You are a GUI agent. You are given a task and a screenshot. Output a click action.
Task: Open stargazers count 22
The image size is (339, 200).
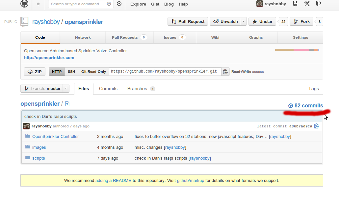(283, 22)
